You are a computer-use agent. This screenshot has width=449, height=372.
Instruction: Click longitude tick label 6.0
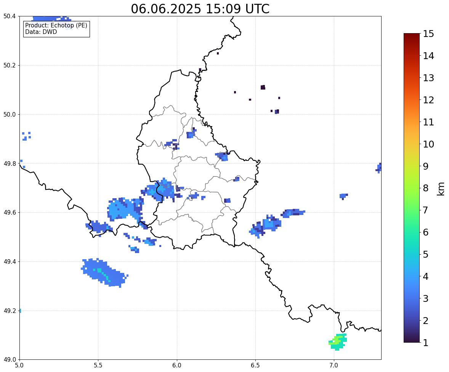click(177, 366)
